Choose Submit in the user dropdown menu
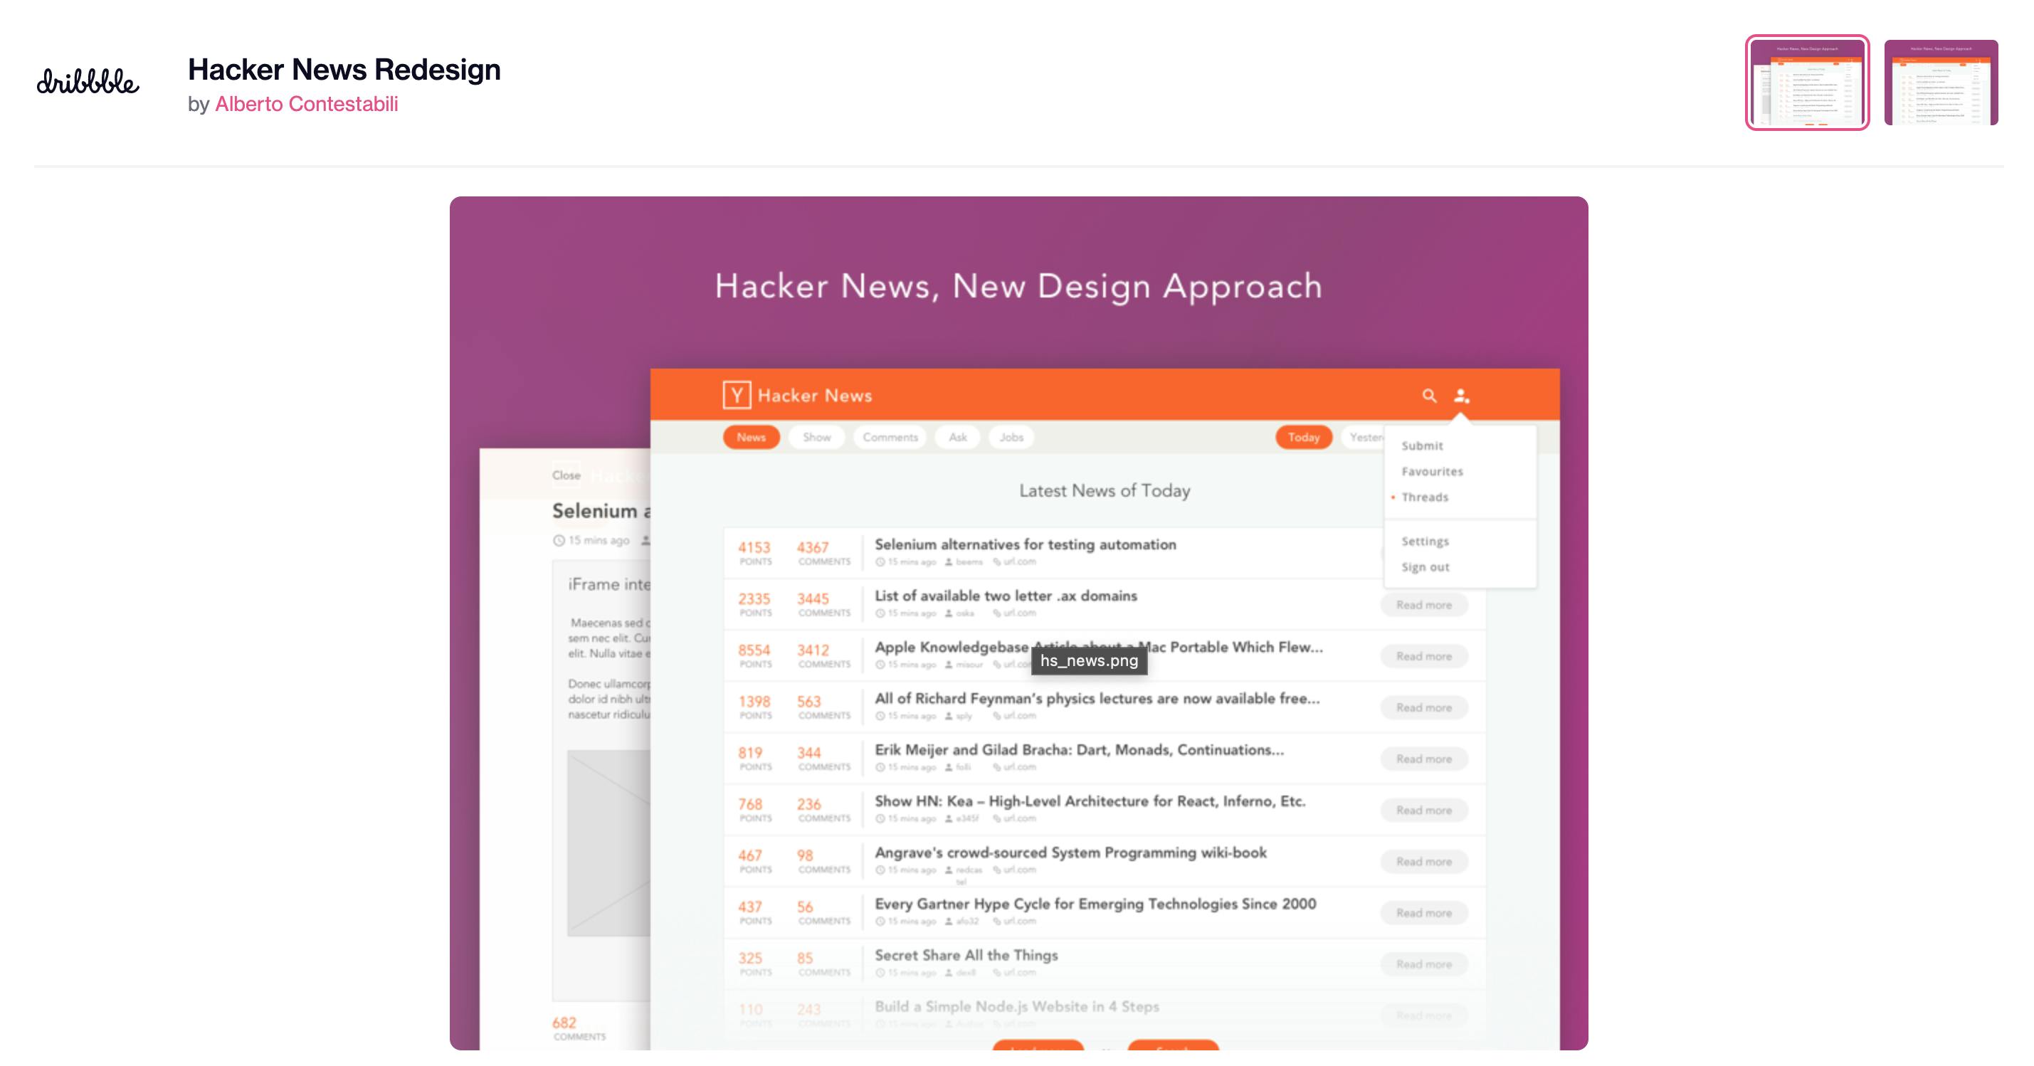 coord(1422,445)
